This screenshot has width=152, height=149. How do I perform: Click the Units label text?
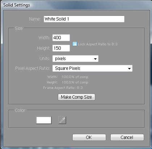[x=45, y=59]
